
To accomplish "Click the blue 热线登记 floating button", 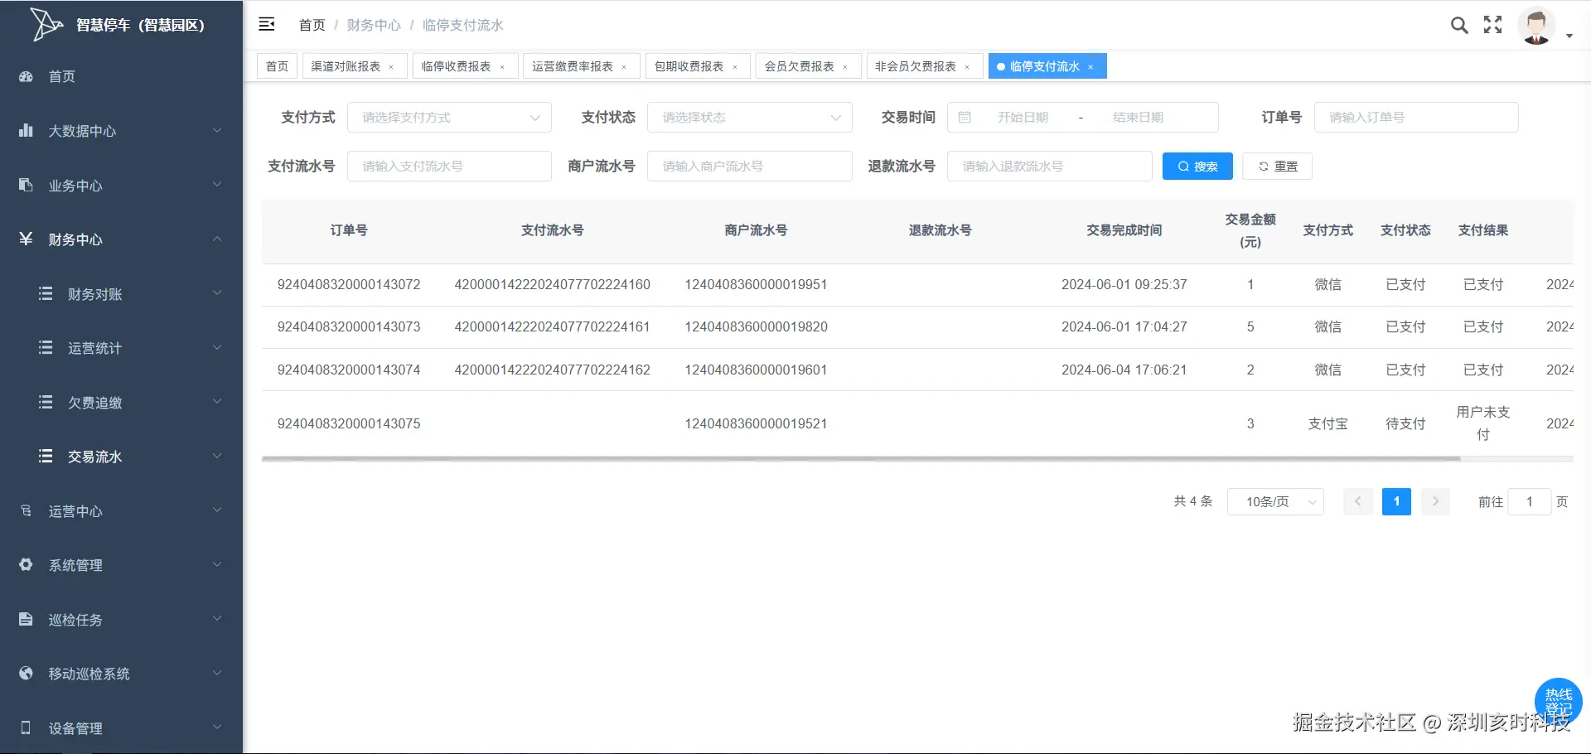I will [x=1559, y=701].
